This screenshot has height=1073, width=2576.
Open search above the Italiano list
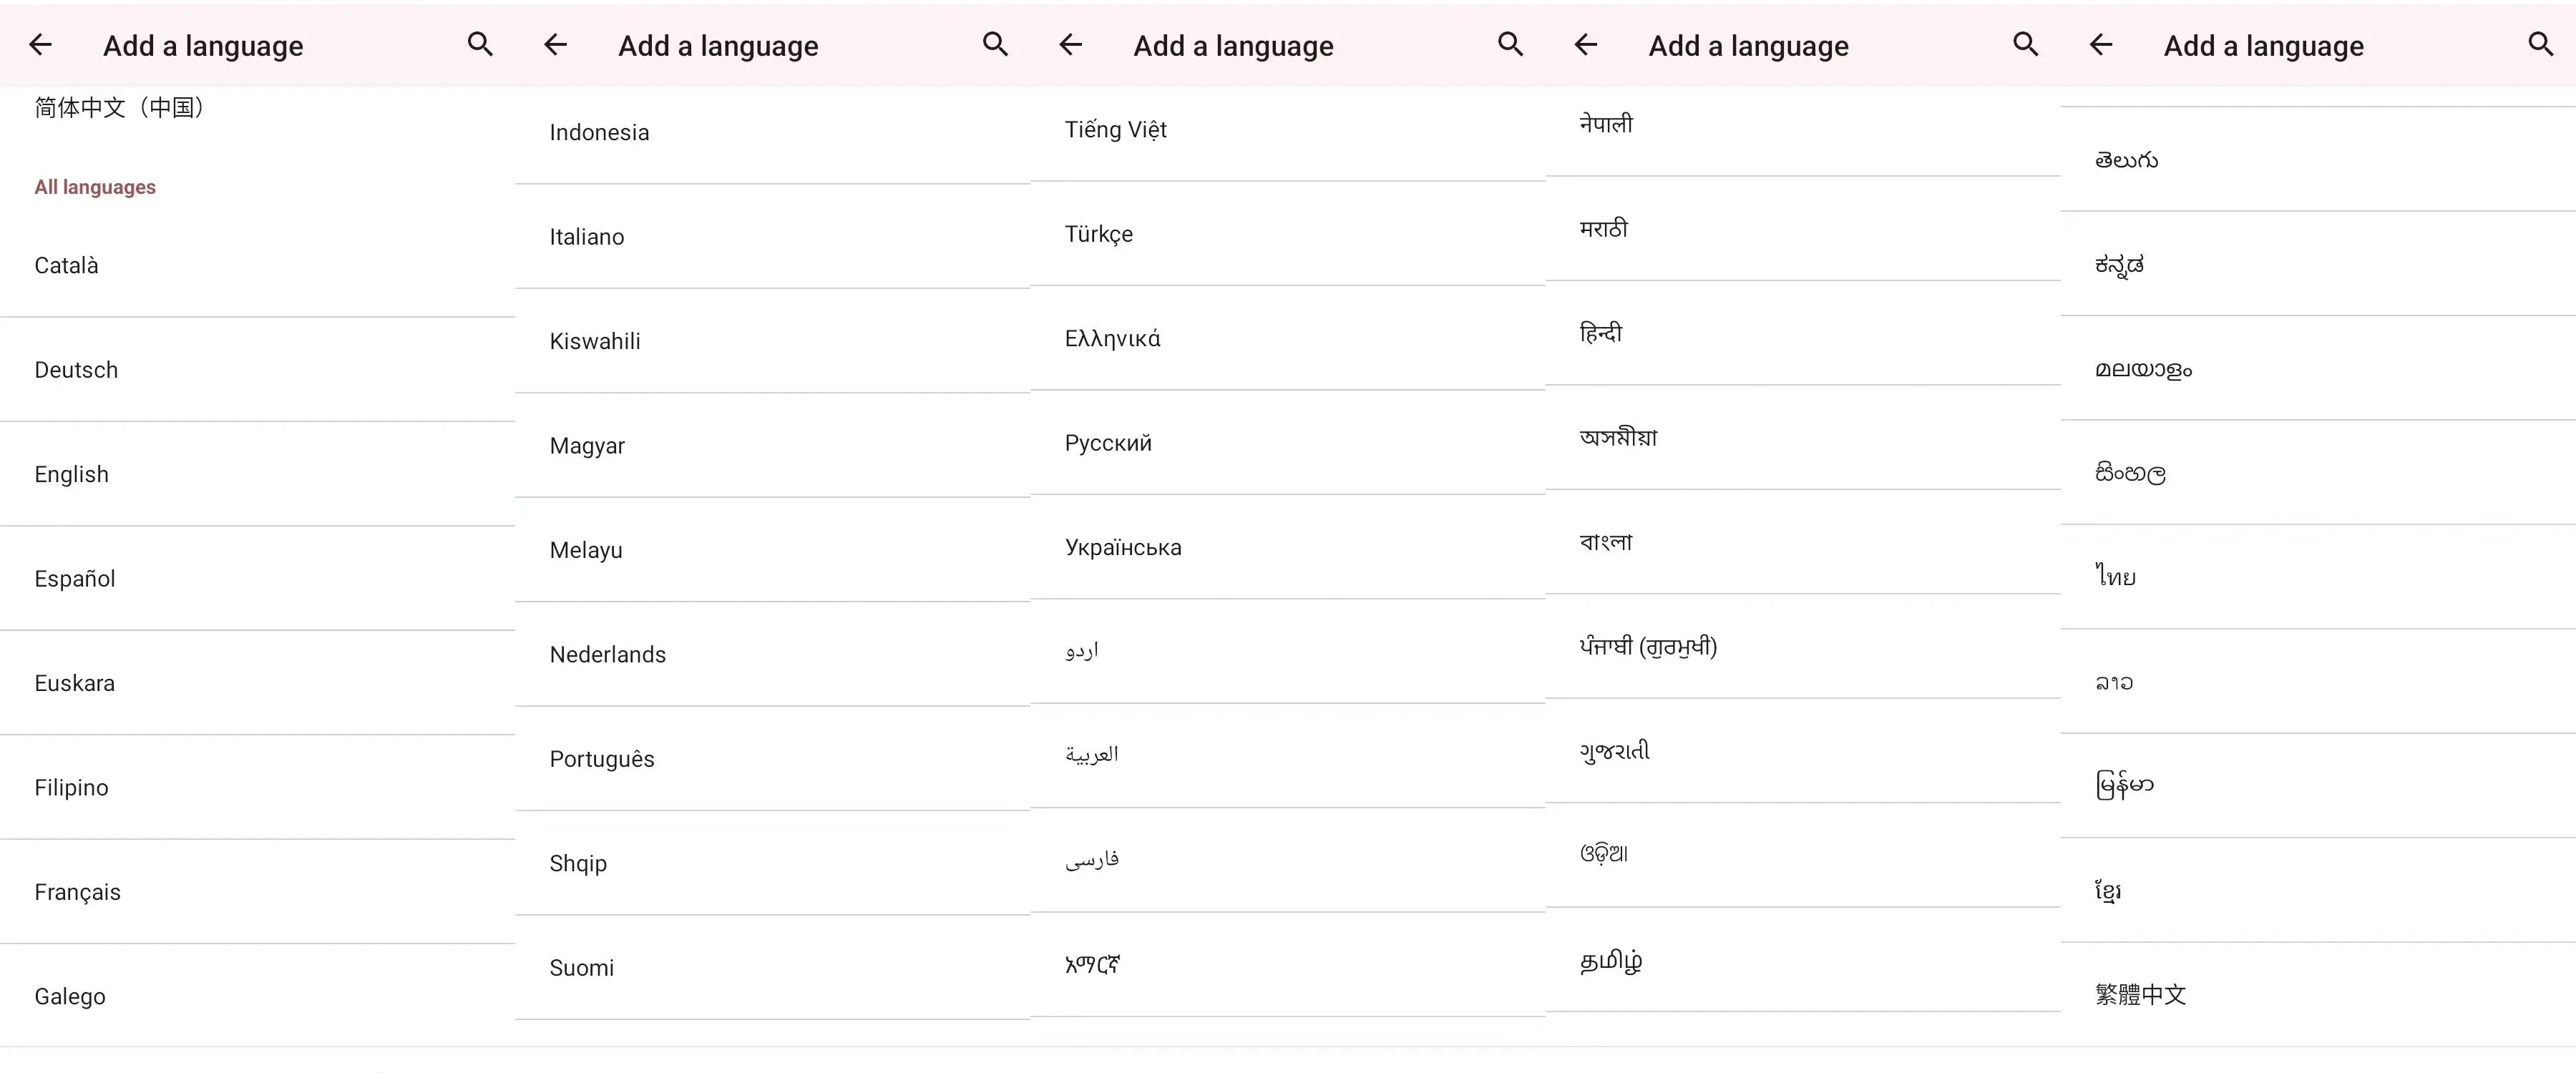click(x=995, y=44)
